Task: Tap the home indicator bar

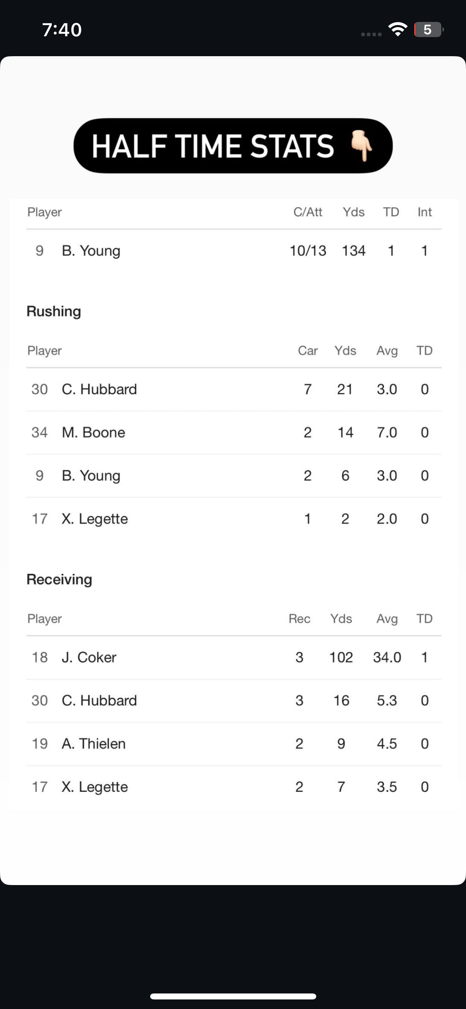Action: [233, 996]
